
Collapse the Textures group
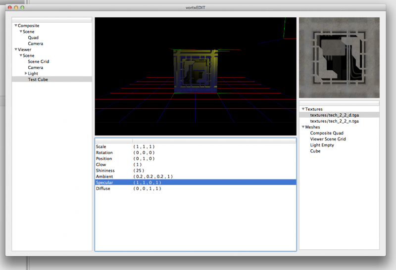(x=303, y=109)
